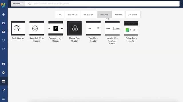
Task: Select the Online Store Header thumbnail
Action: pyautogui.click(x=131, y=28)
